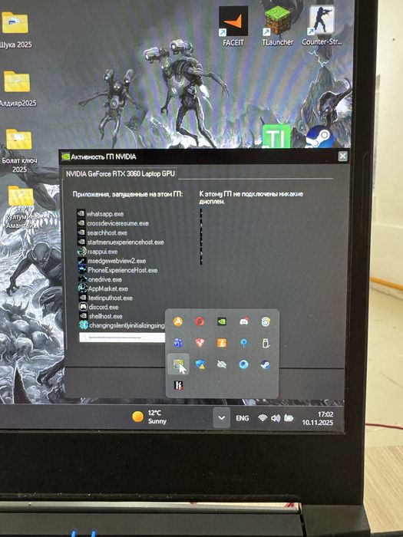The height and width of the screenshot is (537, 403).
Task: Open the Steam icon in tray popup
Action: (x=266, y=364)
